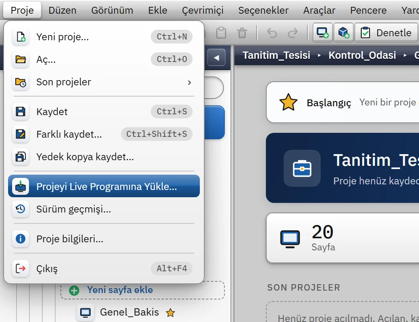Viewport: 419px width, 322px height.
Task: Click the redo arrow toolbar icon
Action: coord(293,33)
